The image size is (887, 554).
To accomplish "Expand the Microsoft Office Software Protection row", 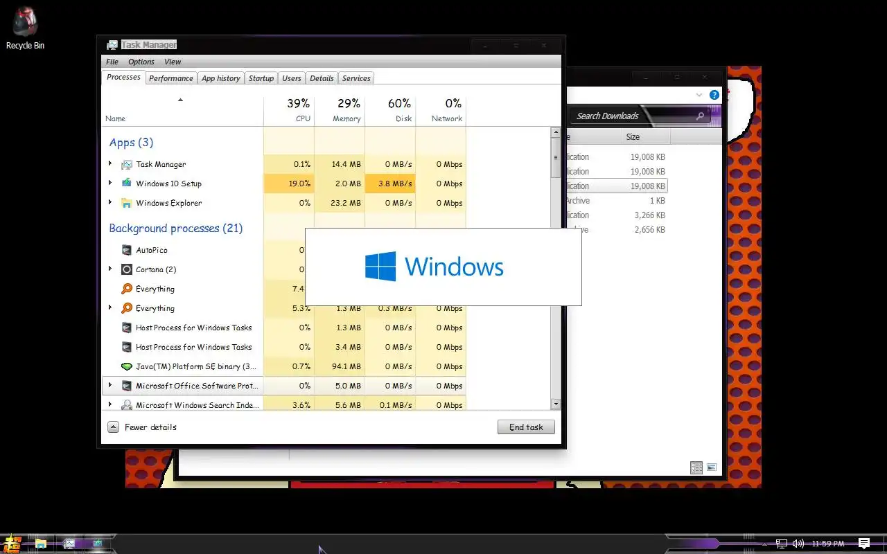I will coord(110,386).
